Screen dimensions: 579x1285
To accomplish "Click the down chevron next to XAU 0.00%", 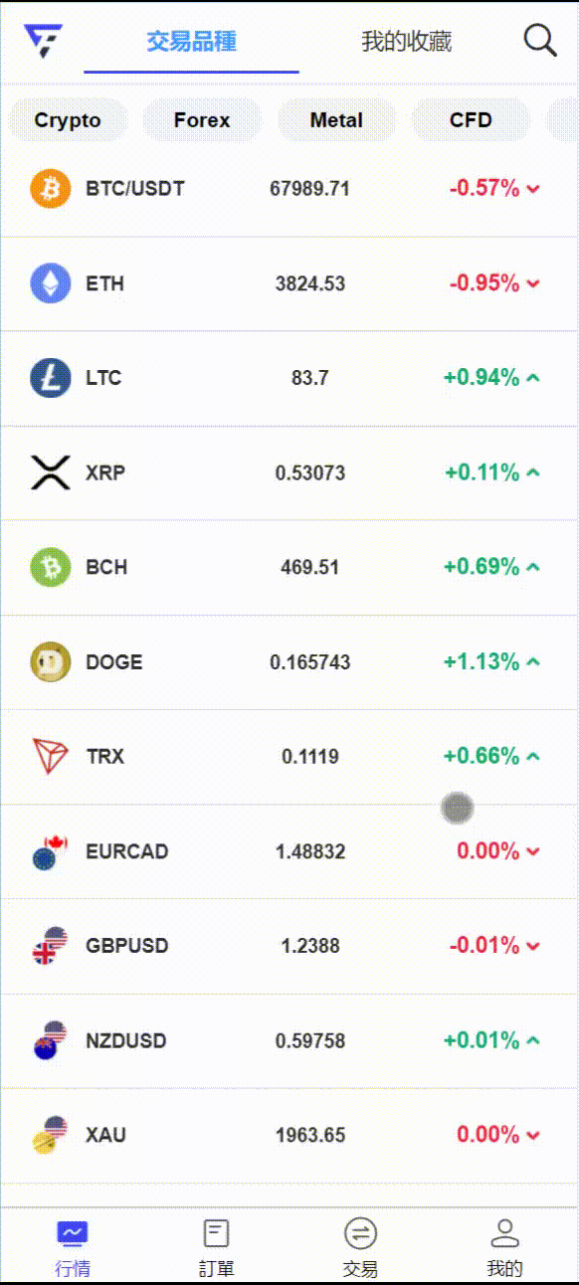I will pos(533,1135).
